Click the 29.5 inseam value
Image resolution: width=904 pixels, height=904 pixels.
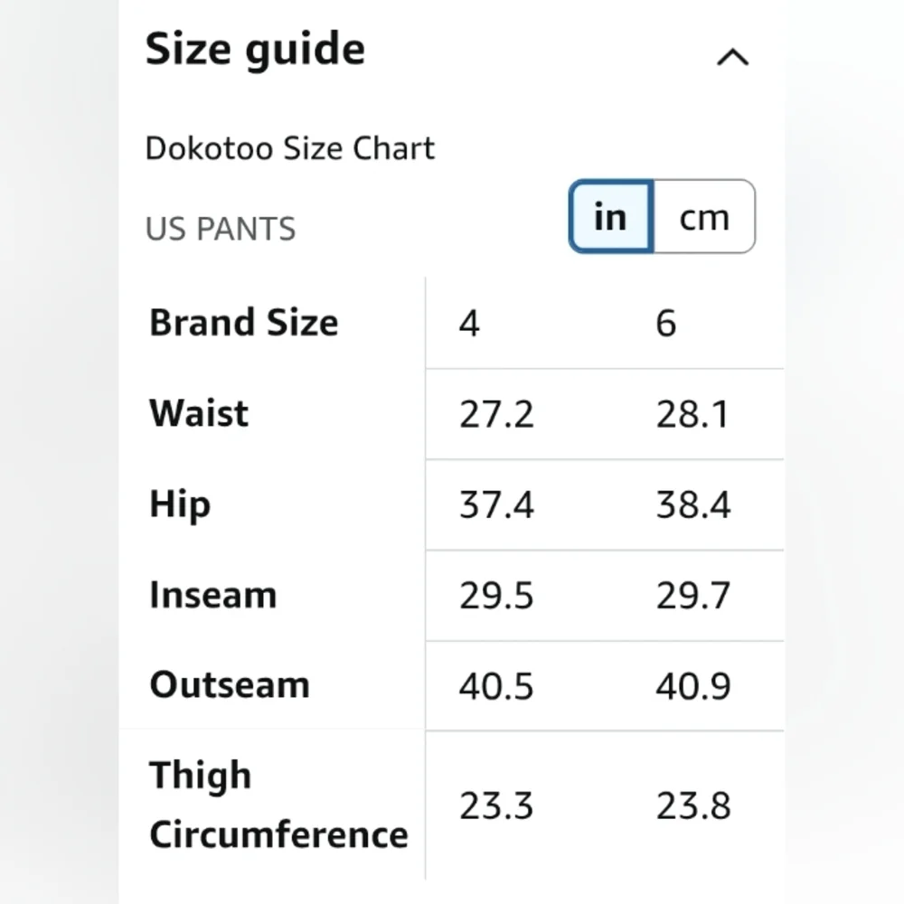point(496,597)
